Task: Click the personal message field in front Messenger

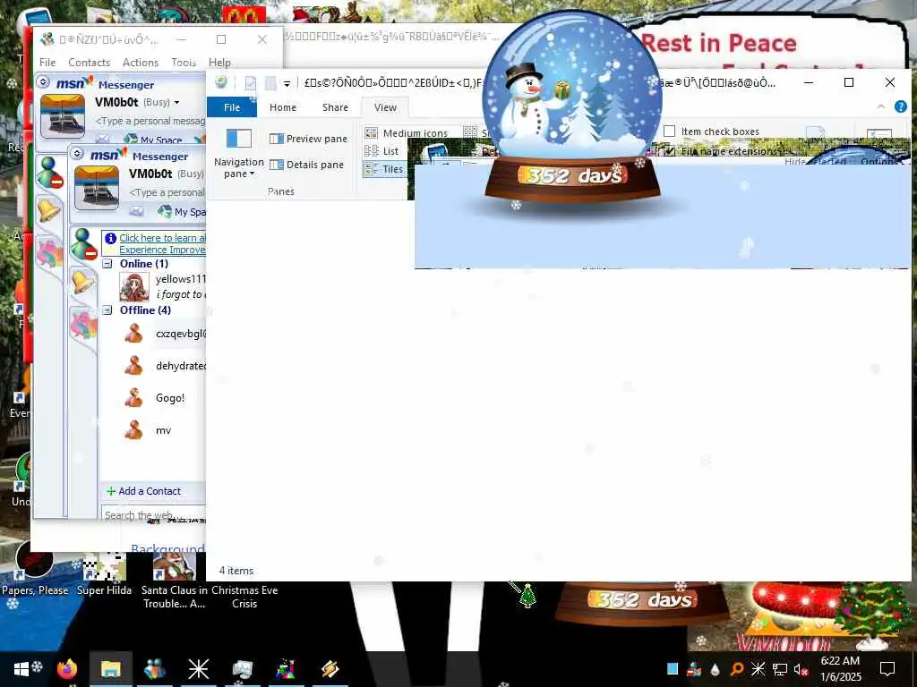Action: 167,192
